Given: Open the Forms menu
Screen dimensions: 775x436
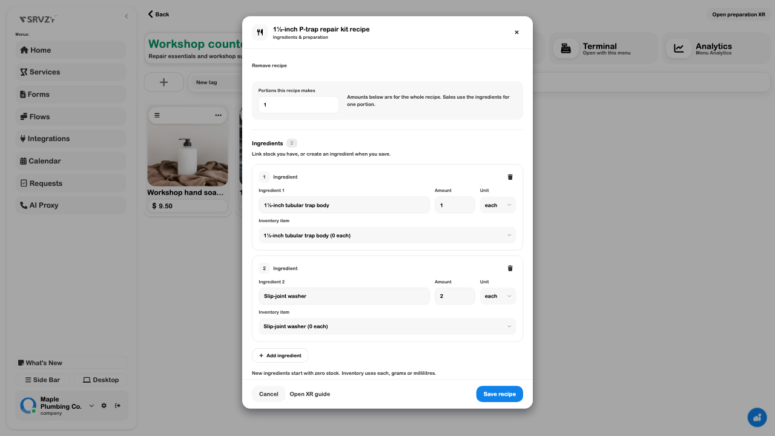Looking at the screenshot, I should coord(71,94).
